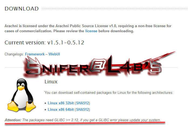Download the Linux x86 64bit package

(x=61, y=109)
